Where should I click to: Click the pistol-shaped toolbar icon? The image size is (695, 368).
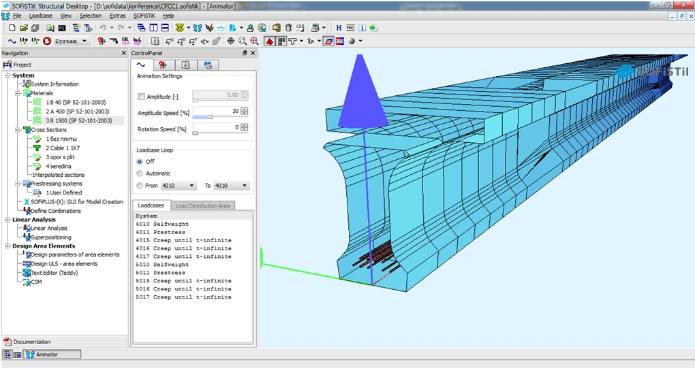[114, 41]
